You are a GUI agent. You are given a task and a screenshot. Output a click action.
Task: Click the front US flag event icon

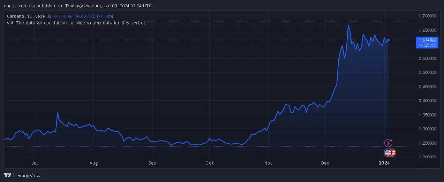[x=388, y=152]
